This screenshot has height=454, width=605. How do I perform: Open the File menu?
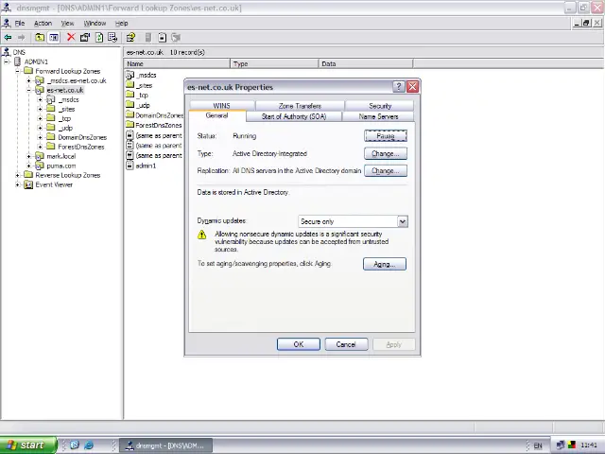point(20,23)
